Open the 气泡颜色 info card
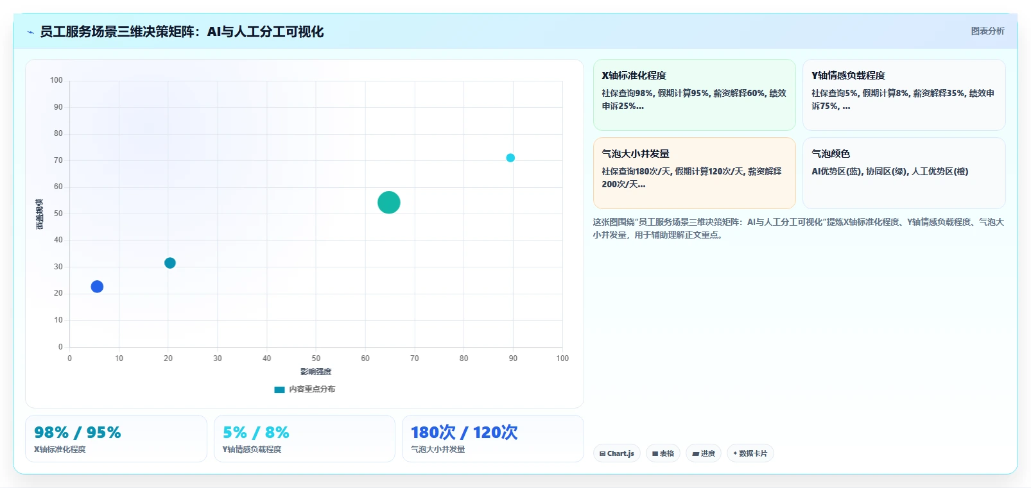 click(904, 173)
